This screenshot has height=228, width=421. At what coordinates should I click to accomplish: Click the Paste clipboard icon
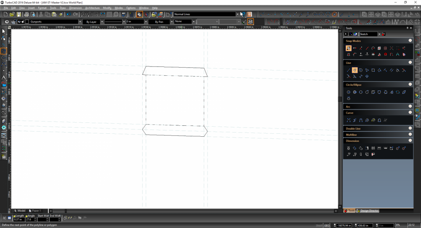pos(54,14)
